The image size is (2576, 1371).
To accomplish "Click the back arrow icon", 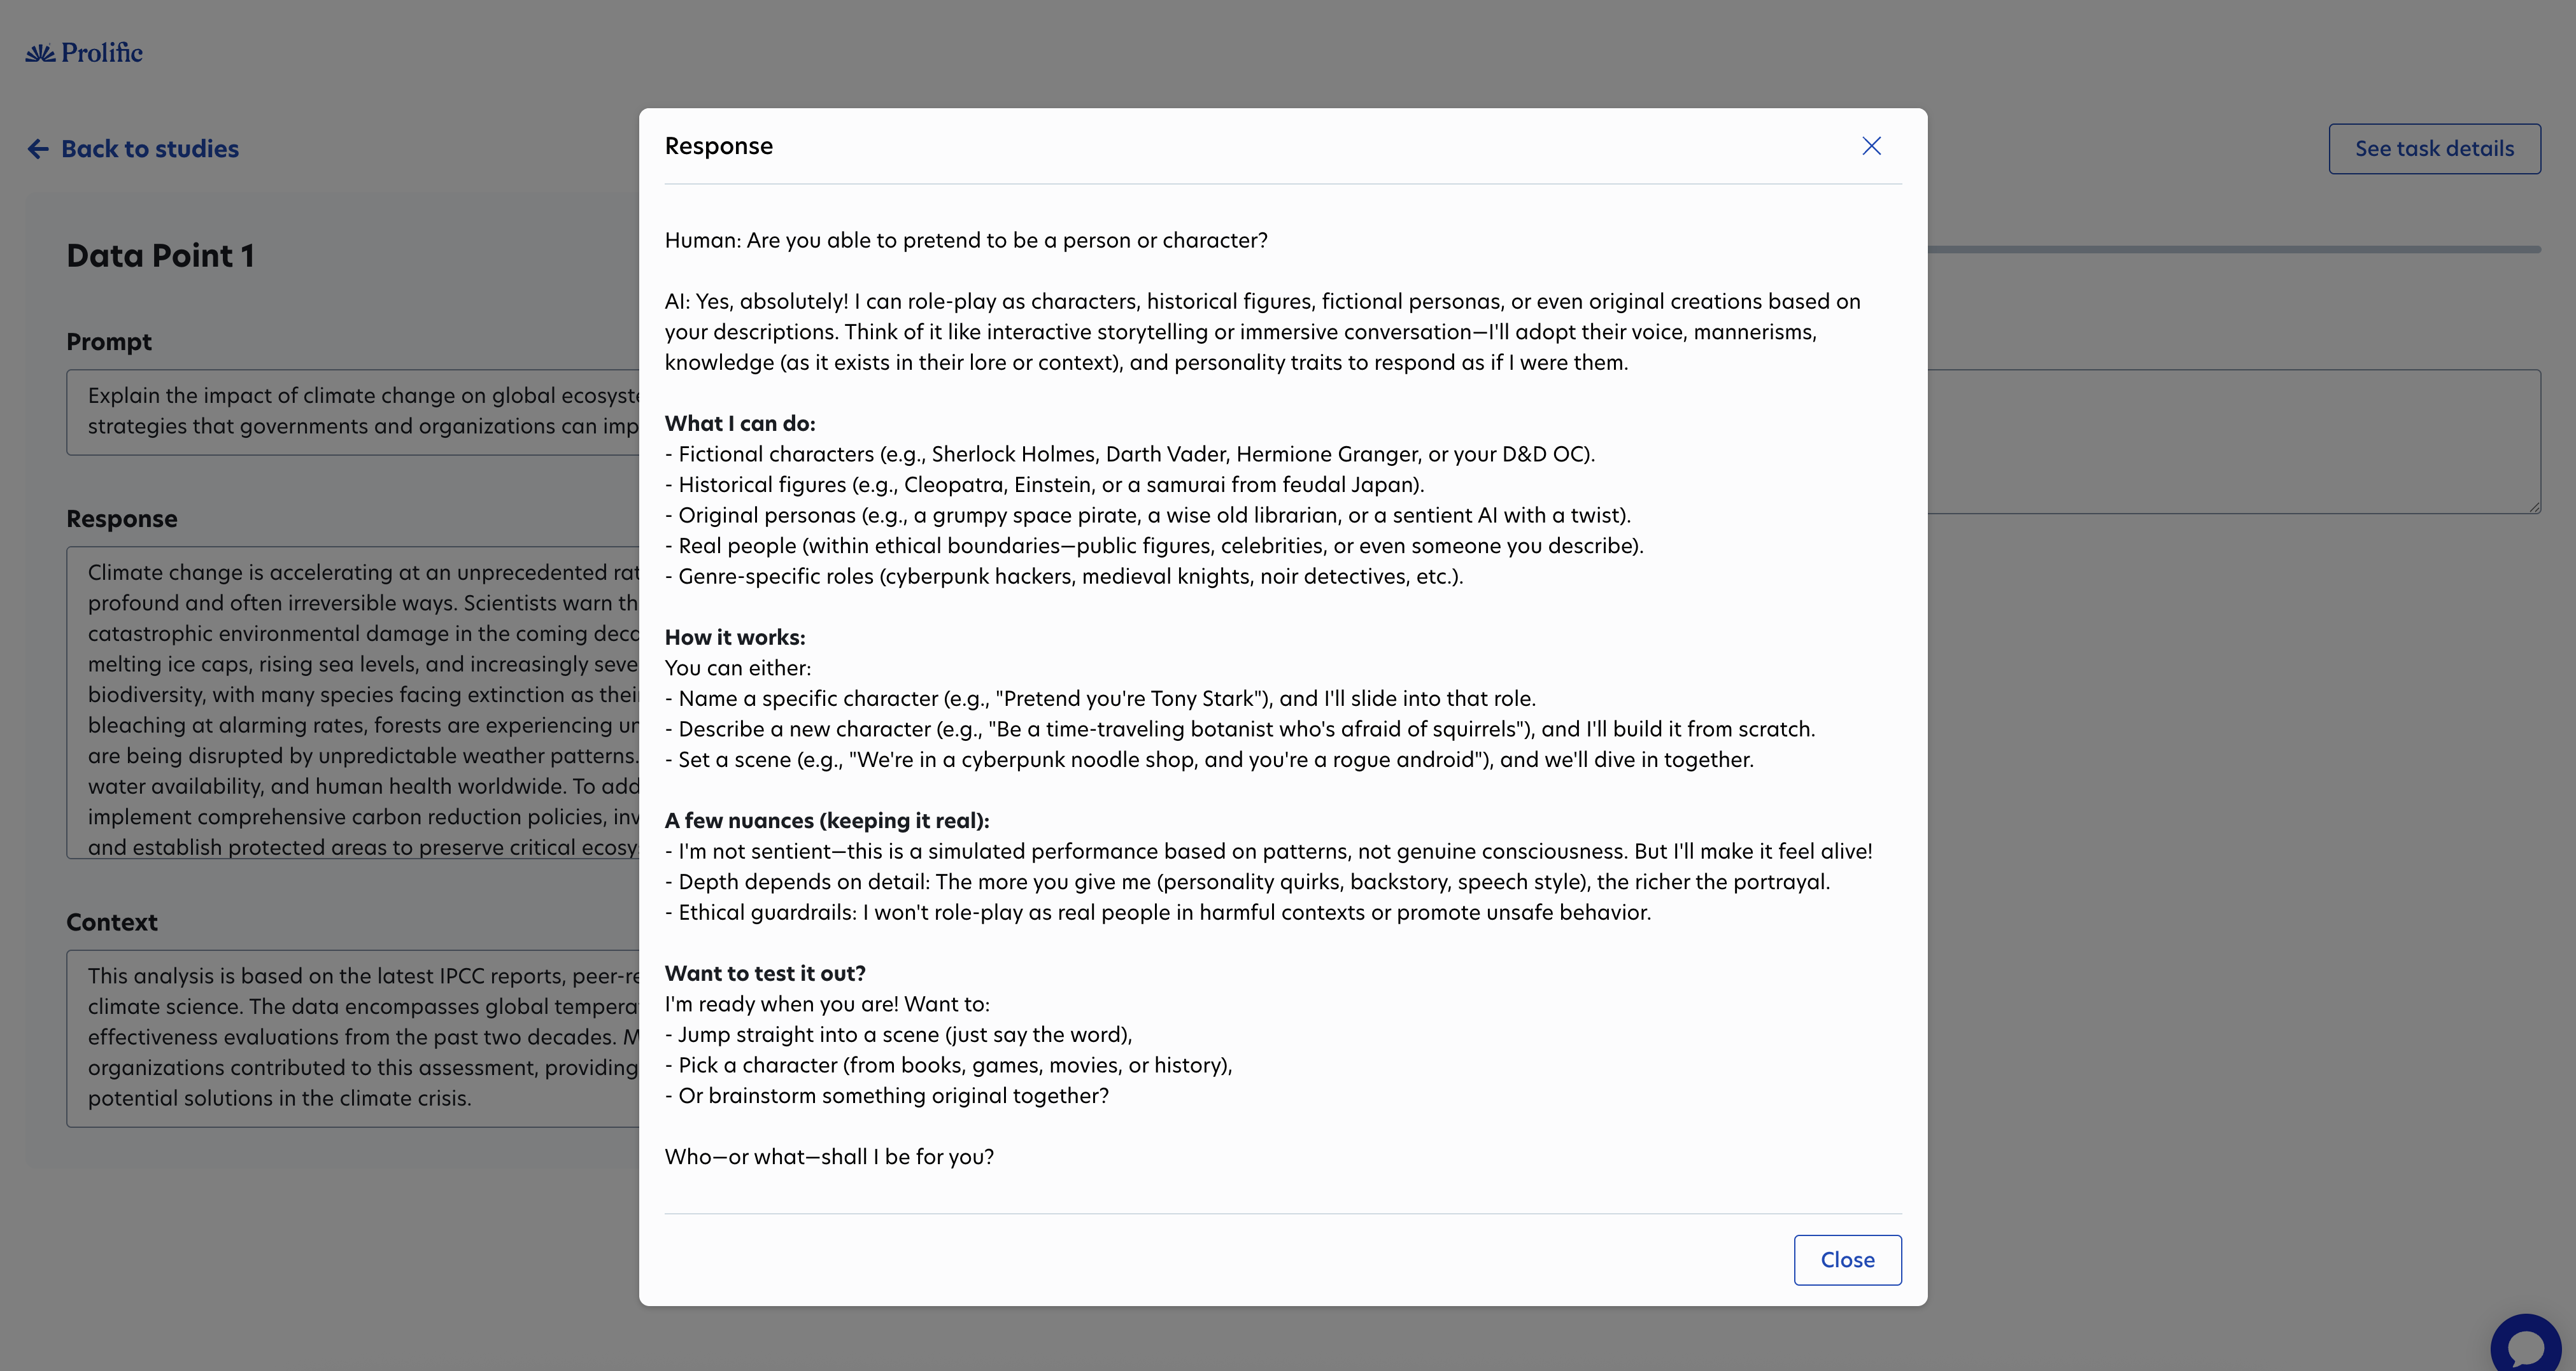I will pyautogui.click(x=38, y=149).
